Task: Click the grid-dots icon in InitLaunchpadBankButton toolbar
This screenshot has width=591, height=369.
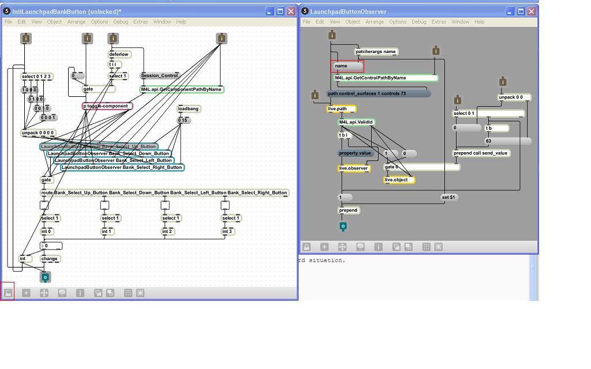Action: point(128,292)
